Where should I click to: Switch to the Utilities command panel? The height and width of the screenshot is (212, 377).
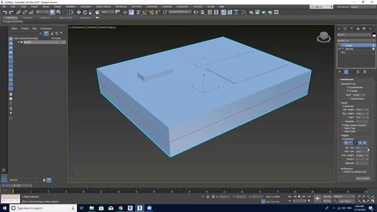pos(371,29)
